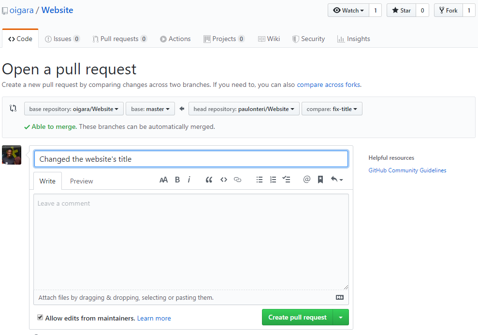
Task: Open the compare: fix-title branch dropdown
Action: click(332, 109)
